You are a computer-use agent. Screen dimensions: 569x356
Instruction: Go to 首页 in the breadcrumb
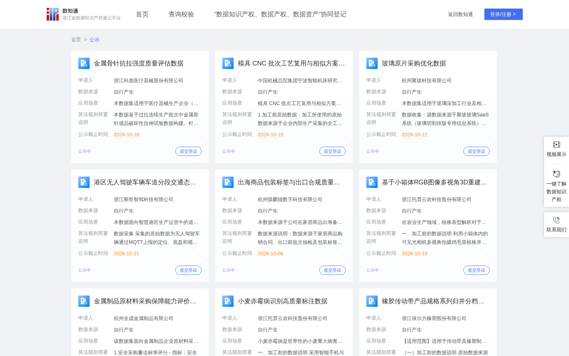pos(76,40)
